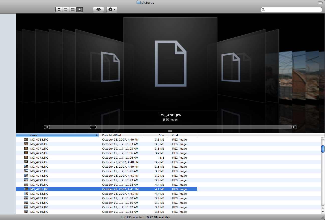Select the file name IMG_4768.JPG
This screenshot has height=220, width=325.
[39, 140]
